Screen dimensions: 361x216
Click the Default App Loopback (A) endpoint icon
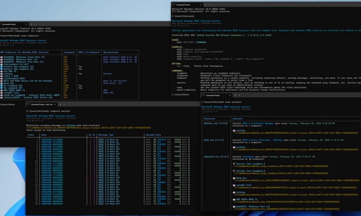coord(2,67)
